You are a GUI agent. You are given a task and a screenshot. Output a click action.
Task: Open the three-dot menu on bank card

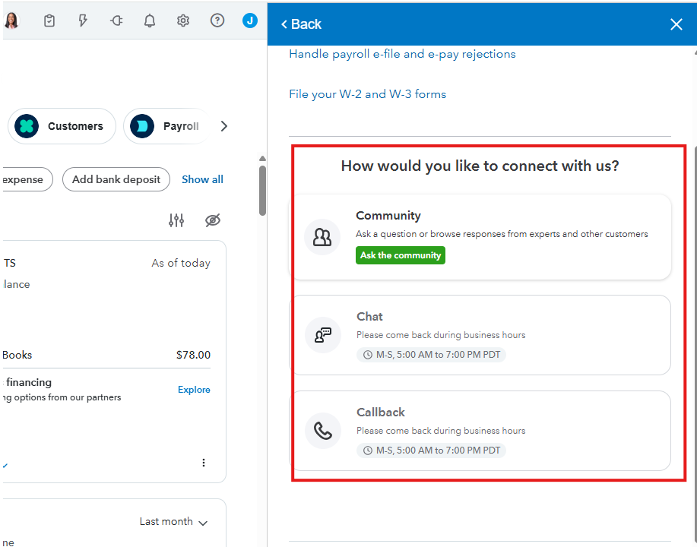click(x=204, y=463)
